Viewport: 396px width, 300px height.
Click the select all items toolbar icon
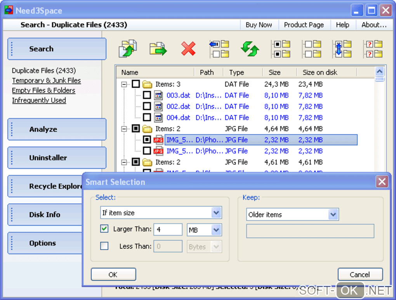[x=281, y=49]
